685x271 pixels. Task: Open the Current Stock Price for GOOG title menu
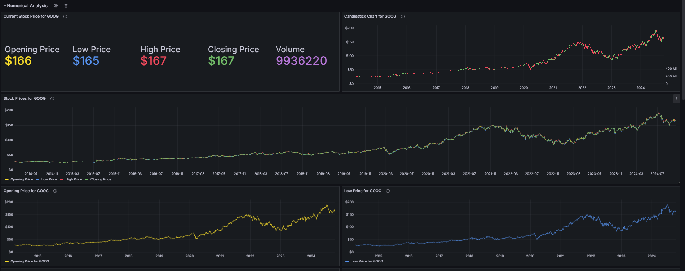pos(31,17)
